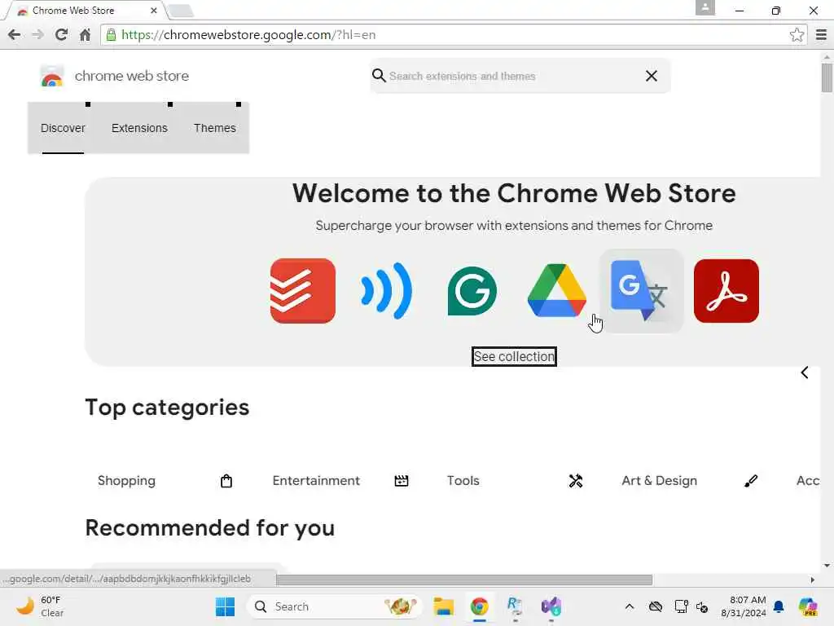Switch to the Extensions tab

[x=139, y=128]
